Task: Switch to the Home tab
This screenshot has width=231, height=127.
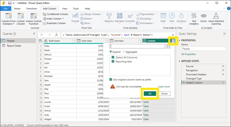Action: (17, 9)
